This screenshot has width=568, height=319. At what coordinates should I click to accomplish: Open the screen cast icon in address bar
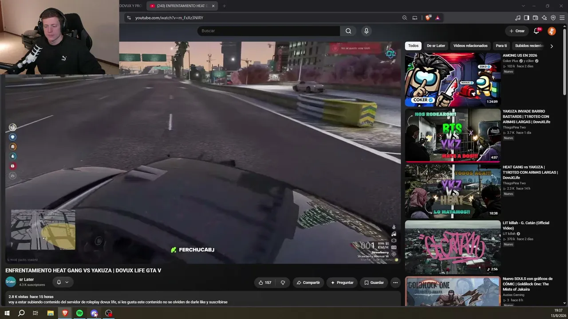tap(415, 18)
